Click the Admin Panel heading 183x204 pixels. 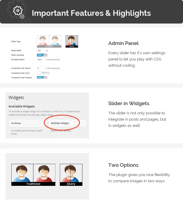click(x=123, y=43)
